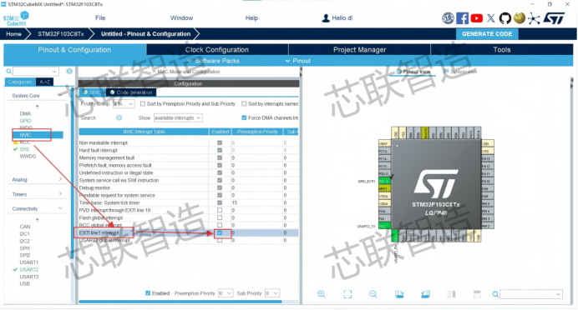Enable the RCC global interrupt checkbox
The height and width of the screenshot is (310, 578).
coord(220,225)
